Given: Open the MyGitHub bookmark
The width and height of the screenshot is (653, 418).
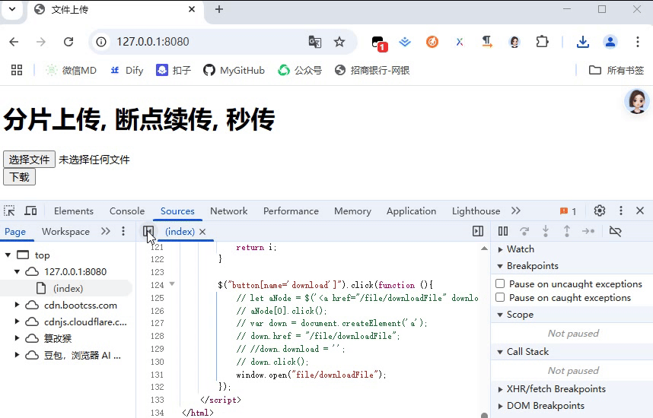Looking at the screenshot, I should coord(234,70).
